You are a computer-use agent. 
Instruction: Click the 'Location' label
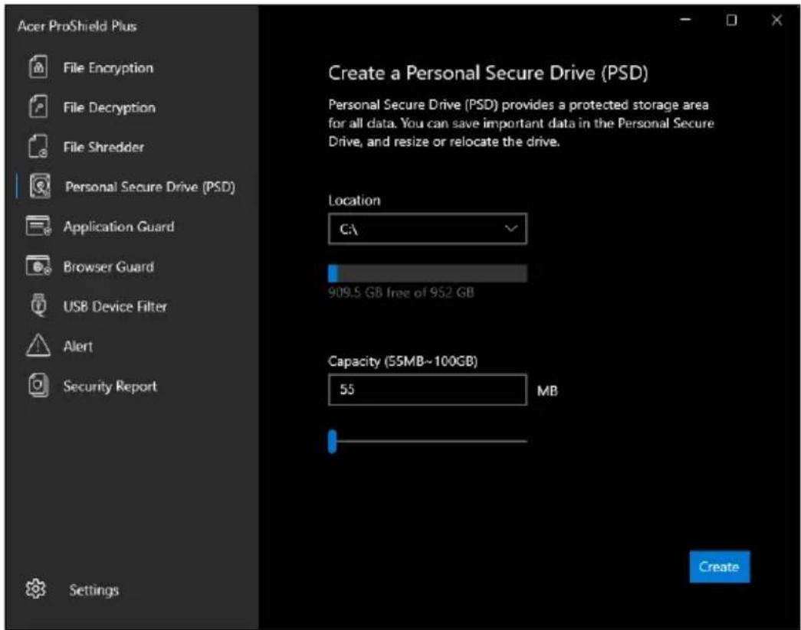pyautogui.click(x=354, y=201)
